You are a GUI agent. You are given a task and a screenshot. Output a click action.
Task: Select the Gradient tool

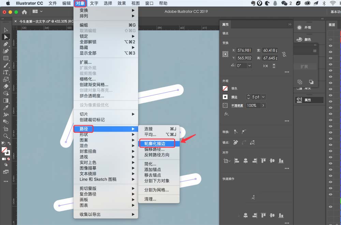pyautogui.click(x=6, y=101)
